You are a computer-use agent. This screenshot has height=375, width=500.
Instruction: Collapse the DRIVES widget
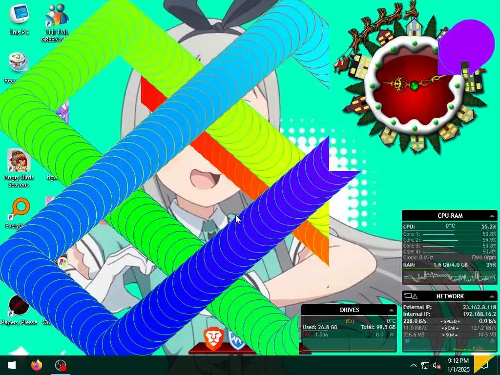tap(391, 310)
